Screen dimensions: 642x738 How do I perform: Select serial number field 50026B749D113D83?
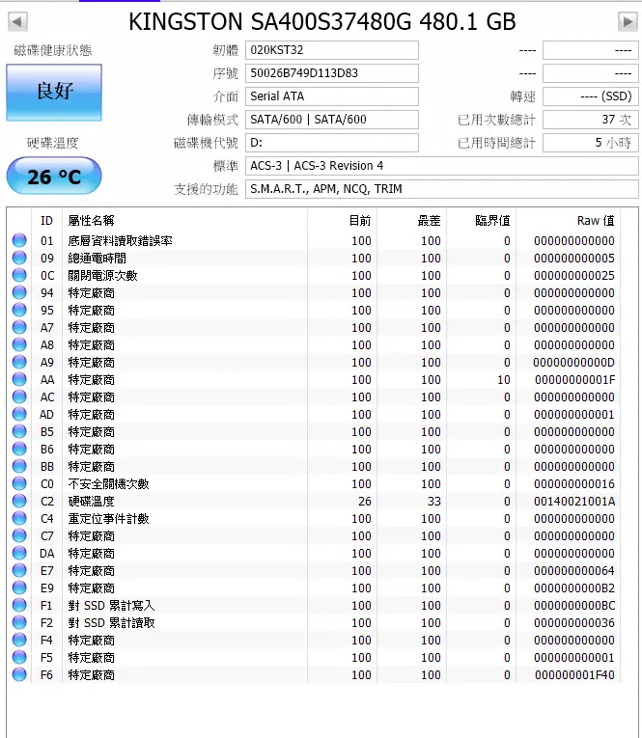pyautogui.click(x=331, y=73)
